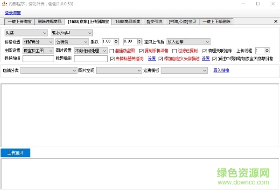The width and height of the screenshot is (280, 191).
Task: Increase the 上传线程 thread count
Action: coord(267,49)
